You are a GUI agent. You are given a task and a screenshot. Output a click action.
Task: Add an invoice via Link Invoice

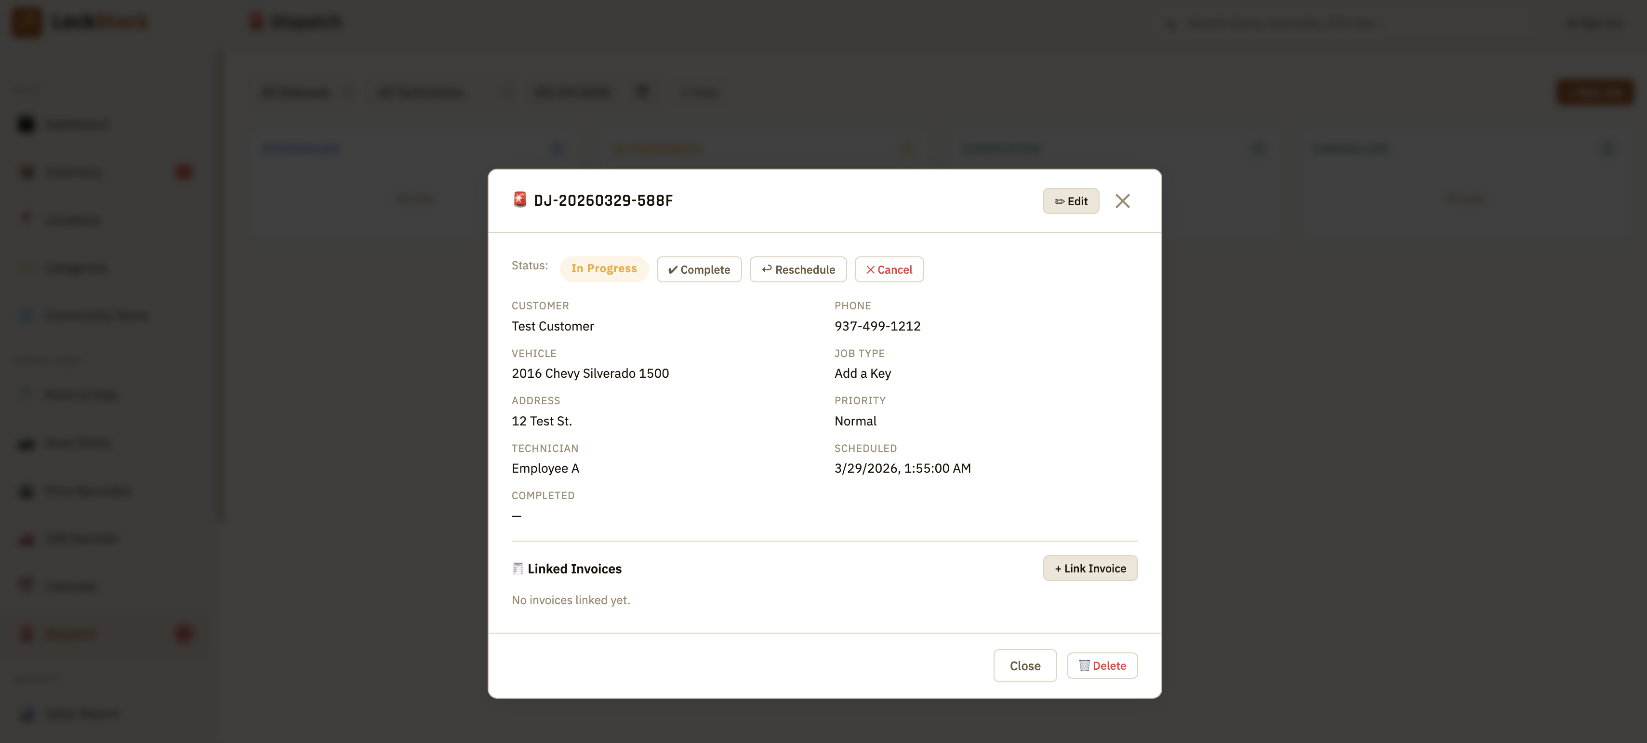1089,569
